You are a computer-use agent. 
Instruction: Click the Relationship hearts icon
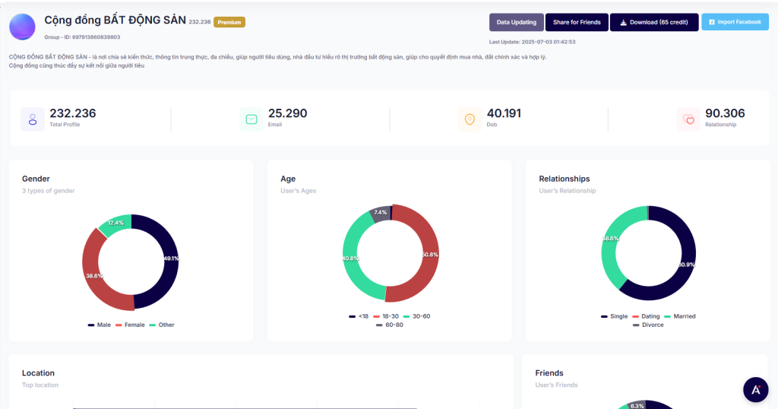[x=688, y=119]
